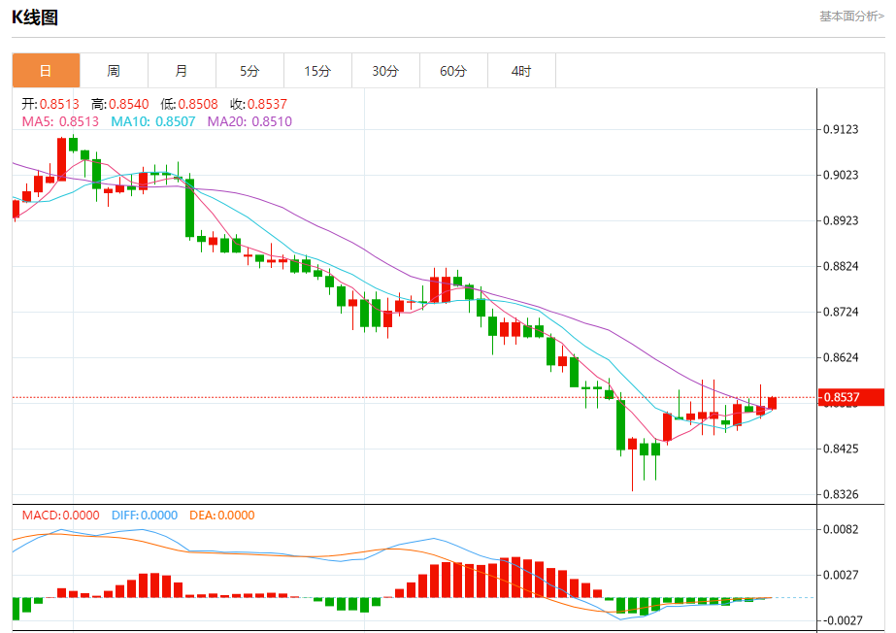Image resolution: width=896 pixels, height=633 pixels.
Task: Click the MA10: 0.8507 indicator label
Action: pos(153,121)
